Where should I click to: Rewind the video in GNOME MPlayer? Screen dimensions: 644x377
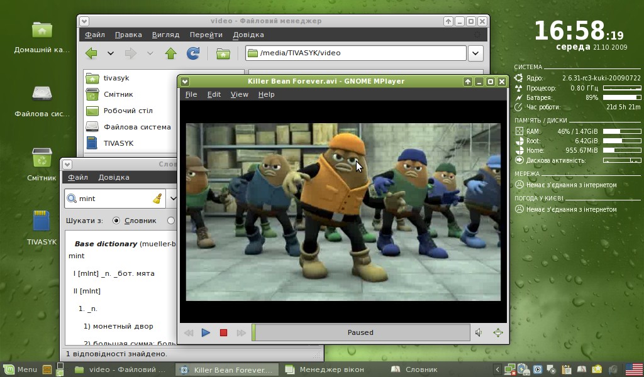click(189, 332)
